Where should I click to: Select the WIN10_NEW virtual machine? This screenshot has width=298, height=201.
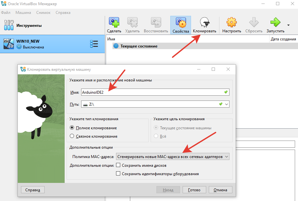(x=52, y=44)
